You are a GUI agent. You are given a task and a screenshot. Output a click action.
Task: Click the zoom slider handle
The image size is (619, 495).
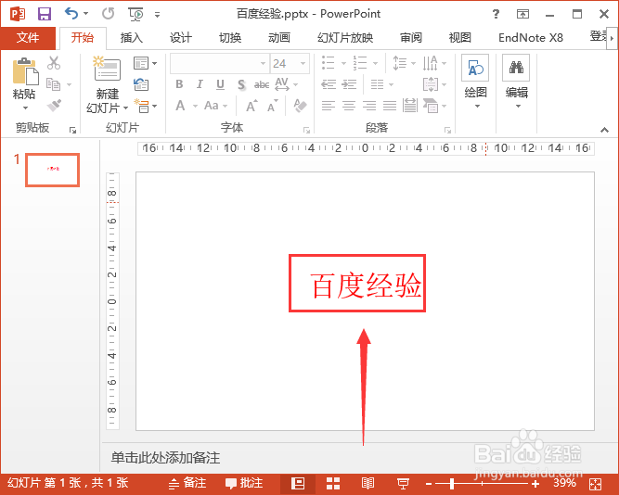452,483
